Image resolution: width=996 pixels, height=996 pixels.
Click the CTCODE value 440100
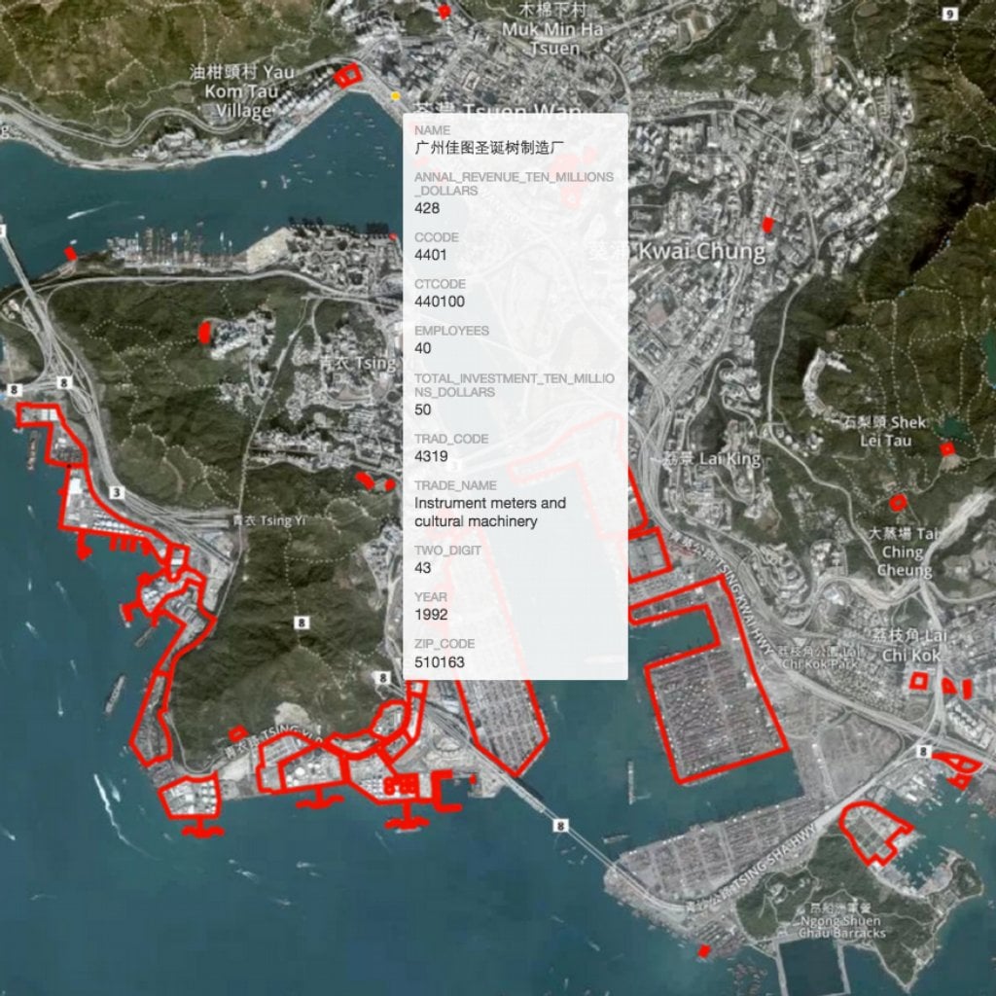pos(440,302)
